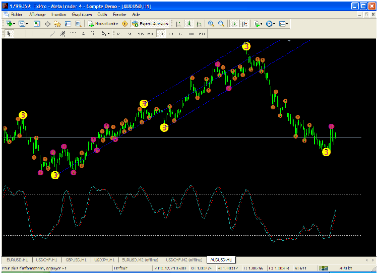Select the cursor arrow tool
The image size is (378, 273).
(8, 34)
